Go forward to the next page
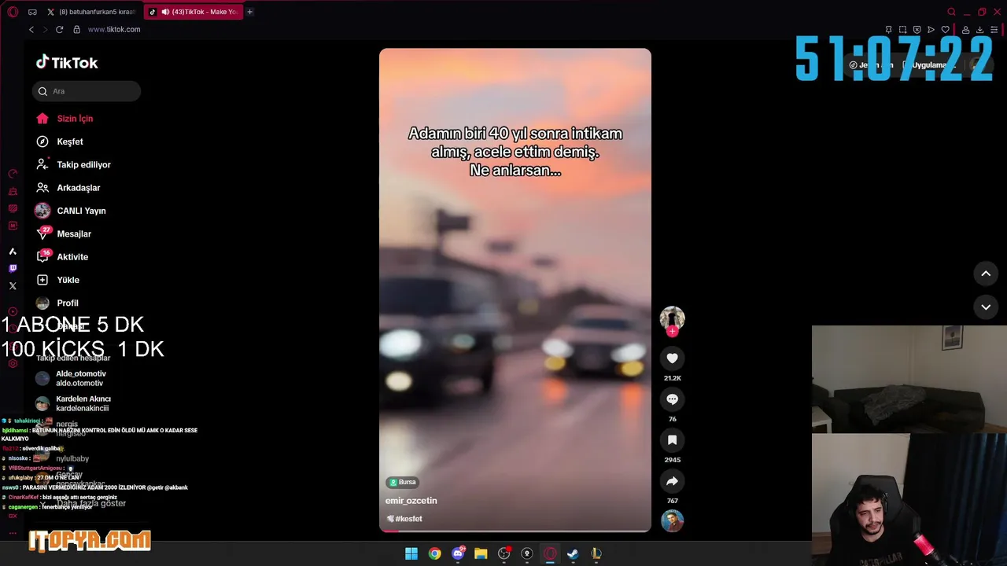Screen dimensions: 1007x566 coord(45,29)
